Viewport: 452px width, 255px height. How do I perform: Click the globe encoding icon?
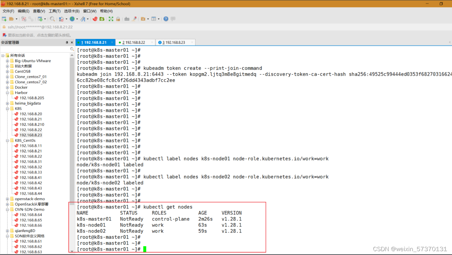(72, 19)
